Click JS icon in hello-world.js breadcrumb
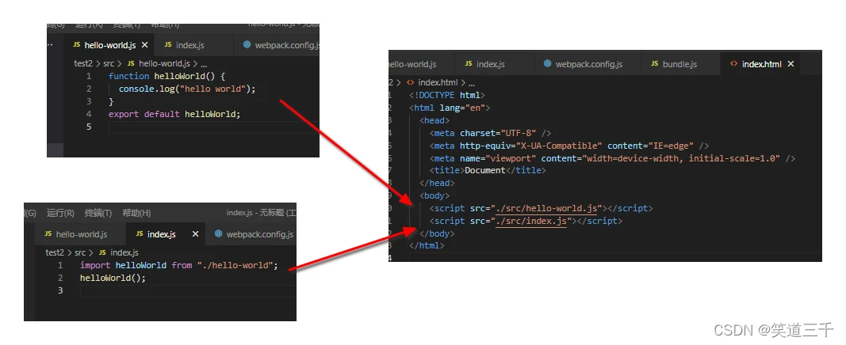This screenshot has height=345, width=846. tap(131, 63)
